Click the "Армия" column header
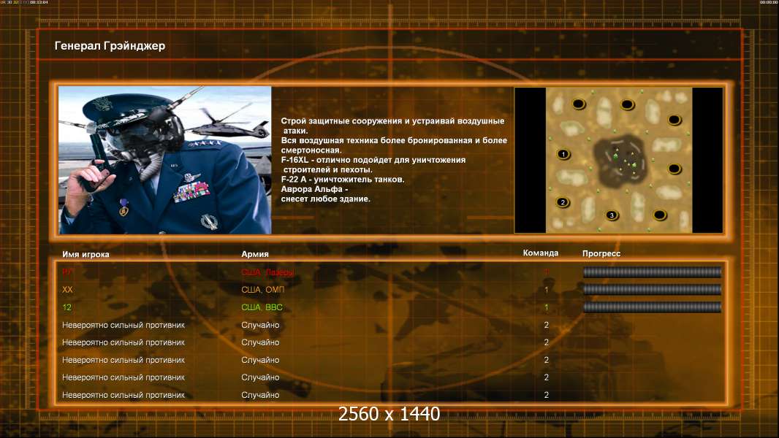The width and height of the screenshot is (779, 438). [255, 254]
